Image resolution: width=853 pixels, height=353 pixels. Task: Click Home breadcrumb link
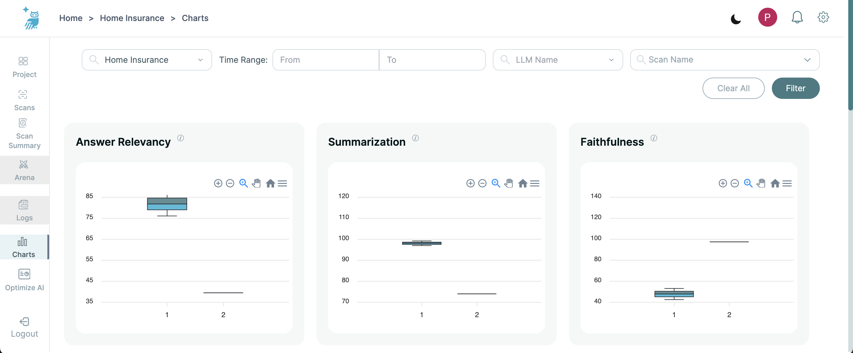71,18
